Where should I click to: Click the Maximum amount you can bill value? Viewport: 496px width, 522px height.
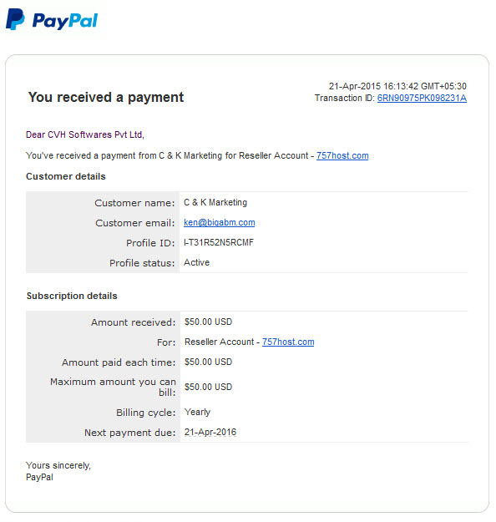(x=209, y=387)
